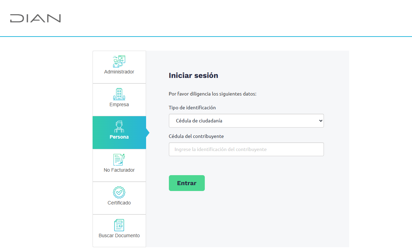This screenshot has width=412, height=251.
Task: Click the text 'Por favor diligencia los siguientes datos:'
Action: pyautogui.click(x=213, y=94)
